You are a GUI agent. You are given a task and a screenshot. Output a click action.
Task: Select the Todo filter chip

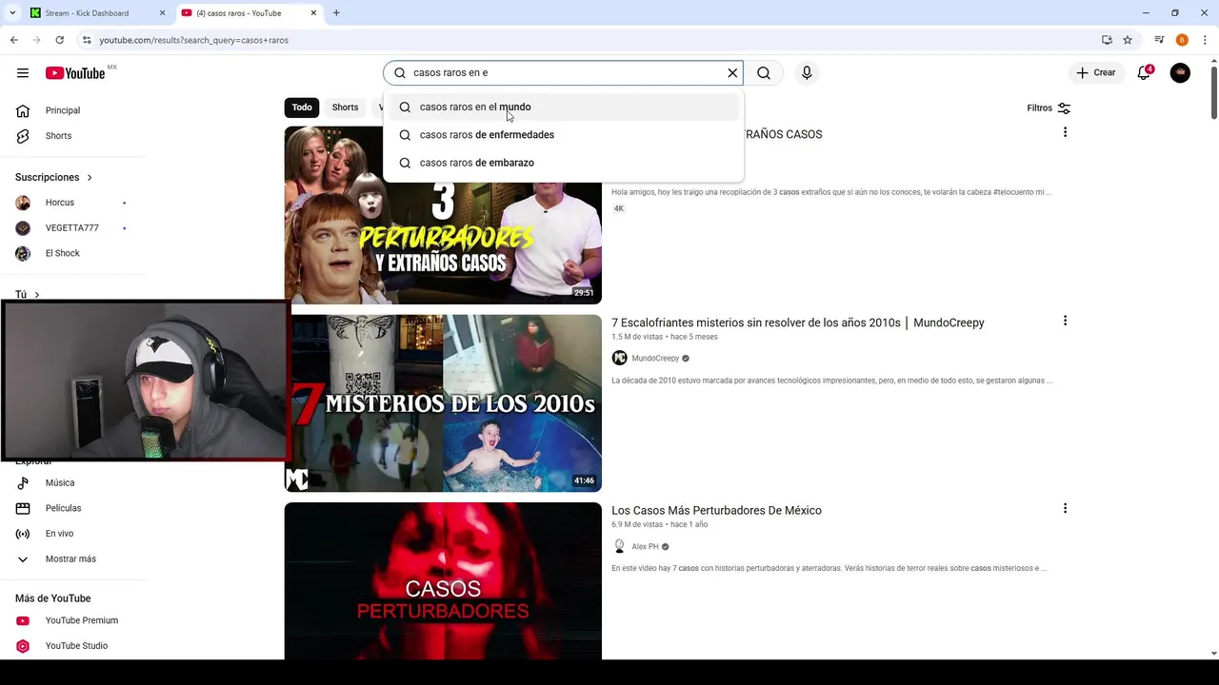click(x=302, y=108)
